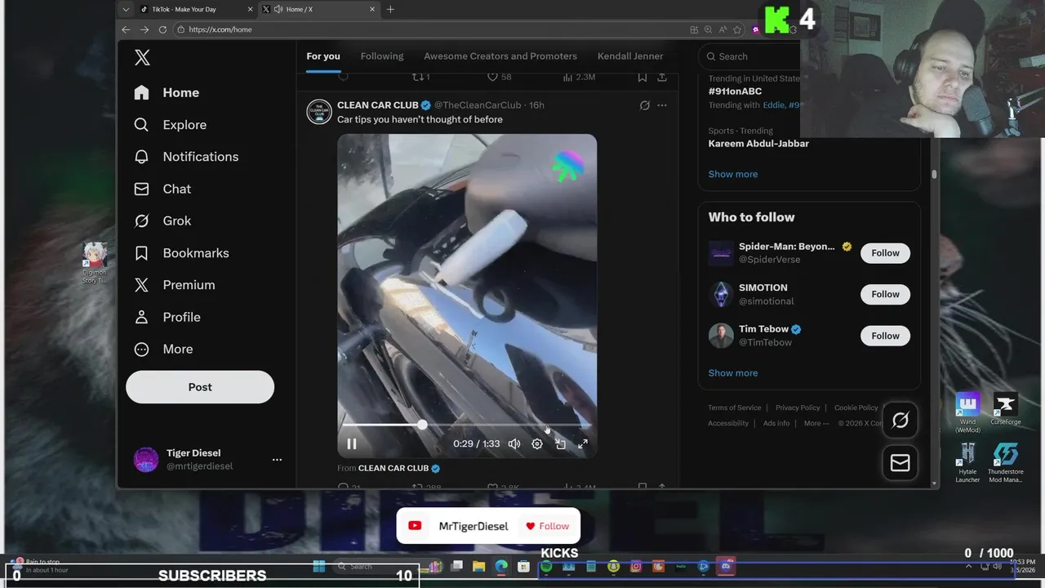Screen dimensions: 1045x588
Task: Pause the Clean Car Club video
Action: pos(352,443)
